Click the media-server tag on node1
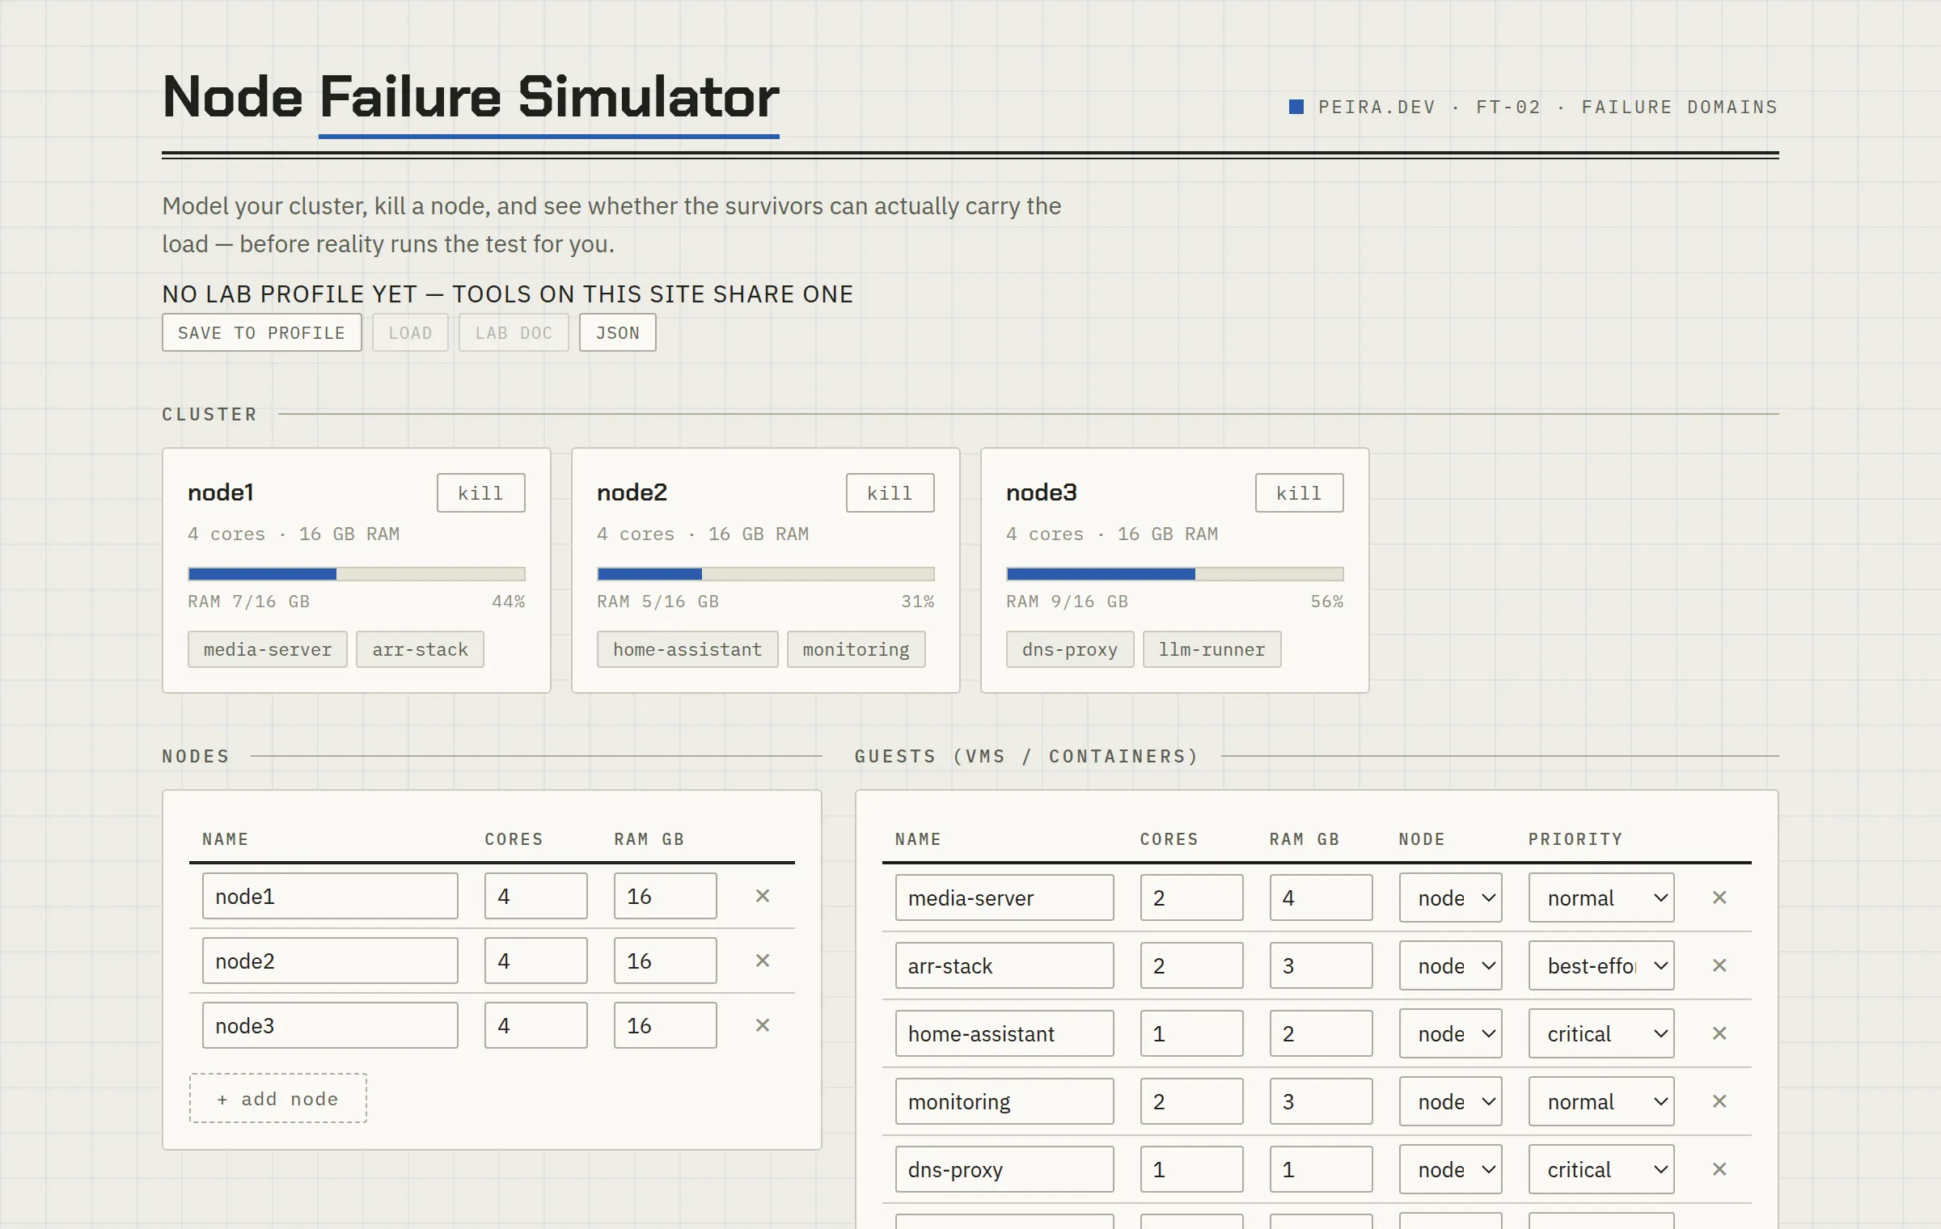Viewport: 1941px width, 1229px height. pyautogui.click(x=268, y=649)
